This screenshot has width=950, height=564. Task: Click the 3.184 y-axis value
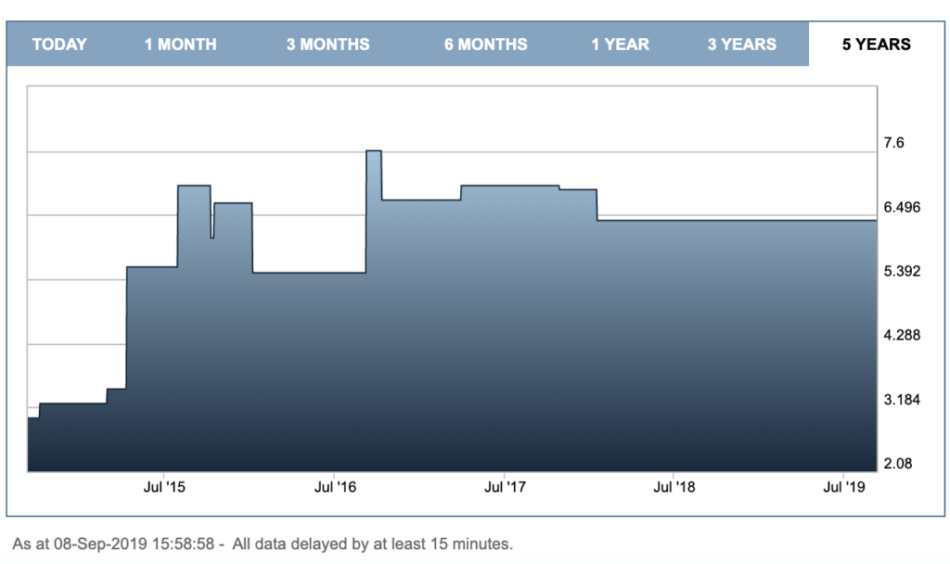pos(902,399)
